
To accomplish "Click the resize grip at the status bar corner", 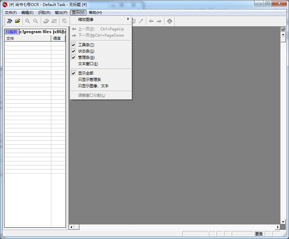I will click(x=284, y=234).
